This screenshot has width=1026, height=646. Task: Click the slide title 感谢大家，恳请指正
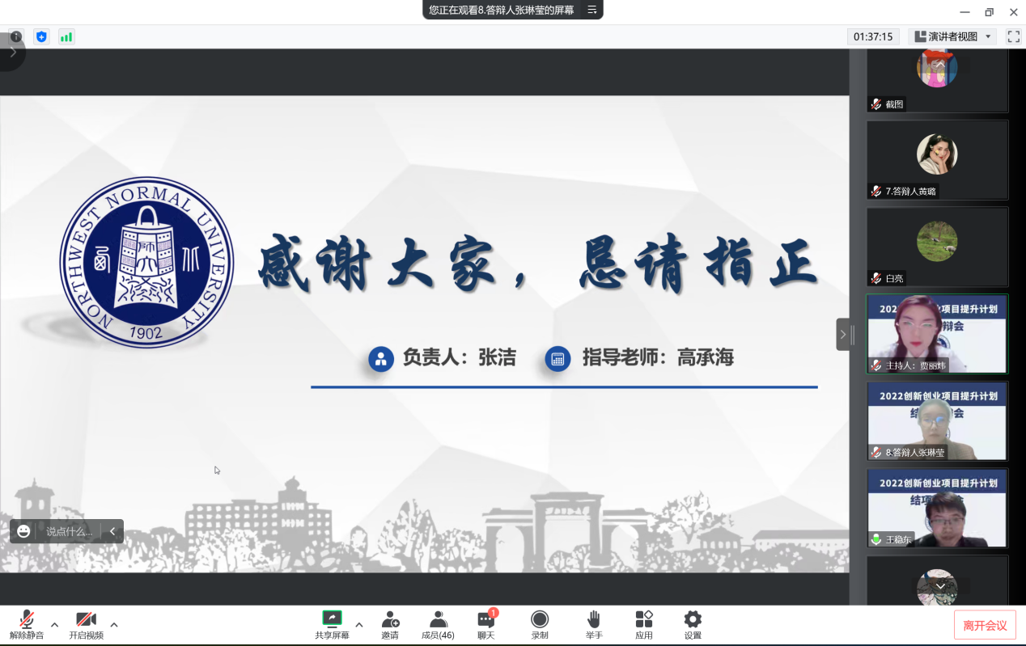[537, 263]
